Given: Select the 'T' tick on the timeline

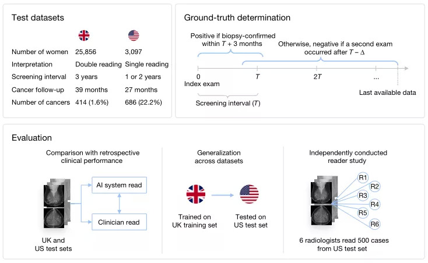Looking at the screenshot, I should point(257,69).
